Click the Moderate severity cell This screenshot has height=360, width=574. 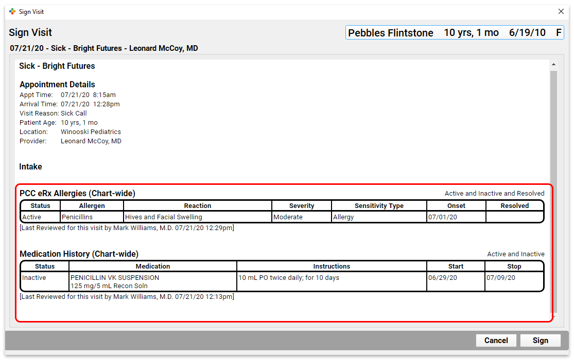(x=302, y=217)
